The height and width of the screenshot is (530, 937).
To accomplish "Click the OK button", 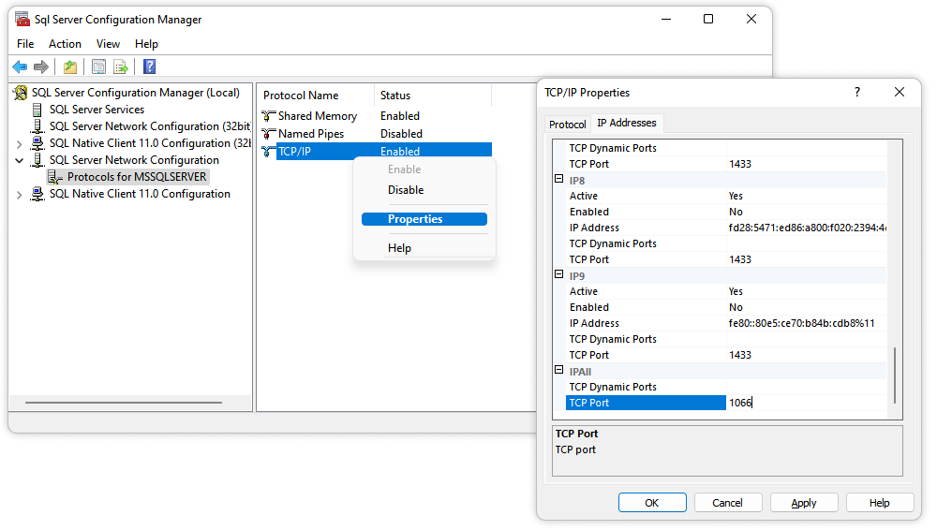I will coord(652,503).
